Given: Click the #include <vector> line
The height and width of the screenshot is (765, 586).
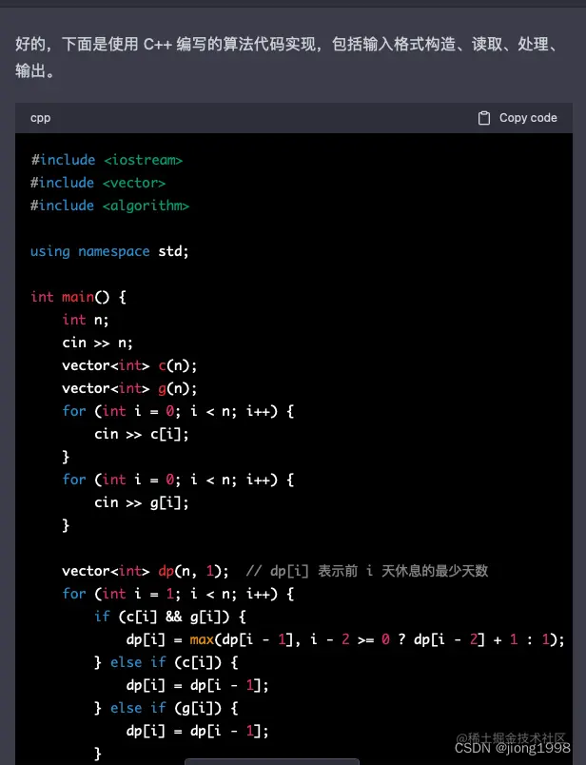Looking at the screenshot, I should [x=98, y=183].
